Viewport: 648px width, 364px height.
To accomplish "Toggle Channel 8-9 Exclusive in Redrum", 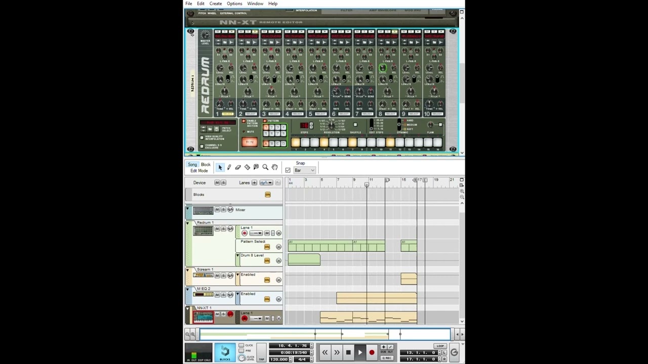I will pos(202,146).
